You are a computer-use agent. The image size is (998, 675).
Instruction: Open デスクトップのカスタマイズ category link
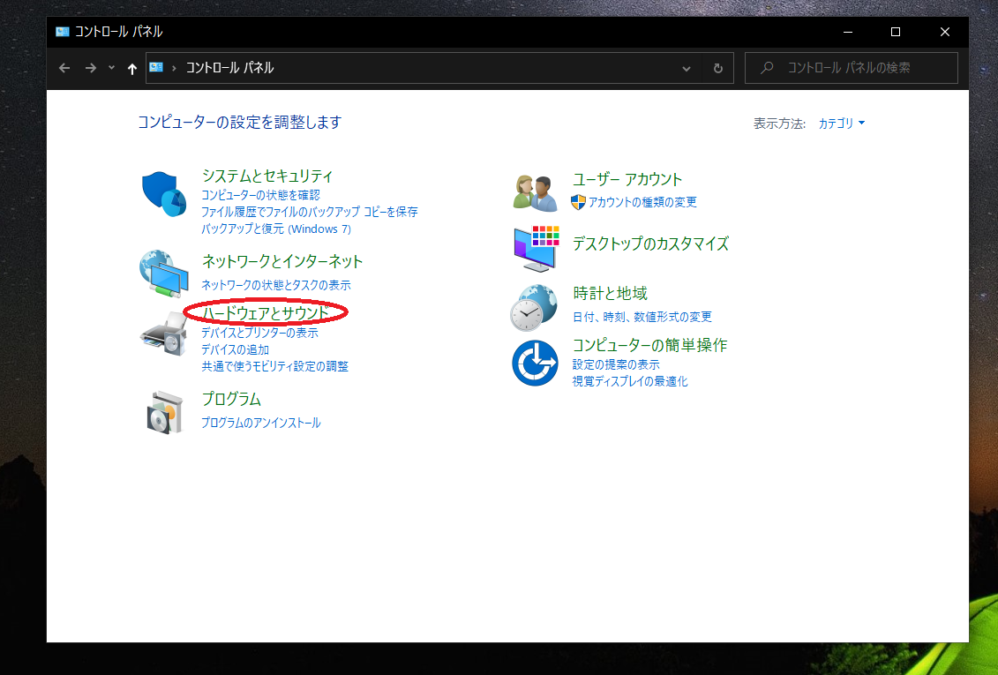coord(650,244)
